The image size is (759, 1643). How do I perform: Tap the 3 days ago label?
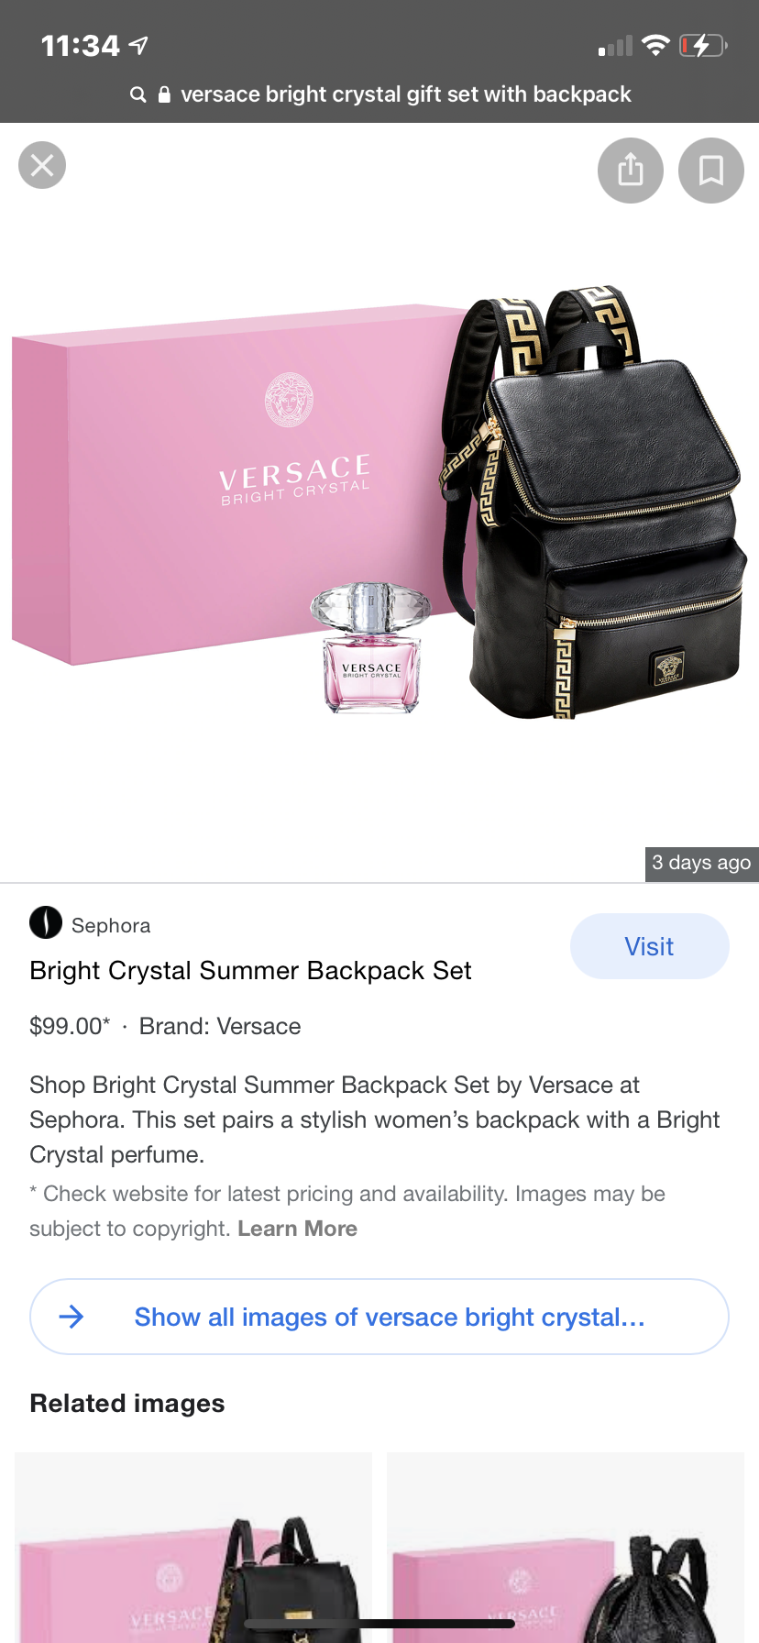click(701, 863)
